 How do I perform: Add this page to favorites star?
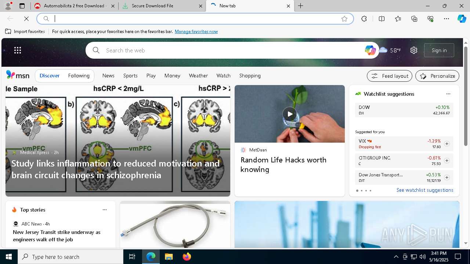point(344,19)
